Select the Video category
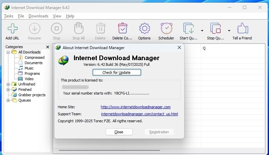The image size is (269, 155). [29, 79]
